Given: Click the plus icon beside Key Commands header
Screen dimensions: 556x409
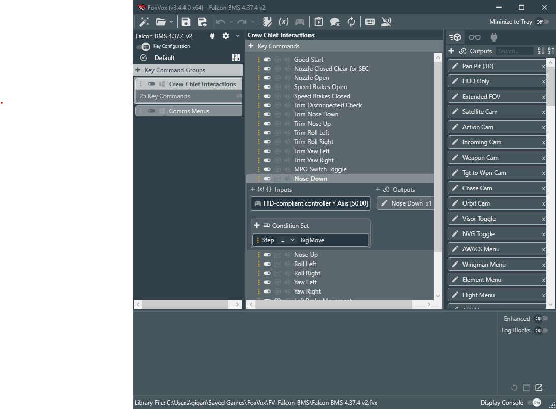Looking at the screenshot, I should pos(251,46).
